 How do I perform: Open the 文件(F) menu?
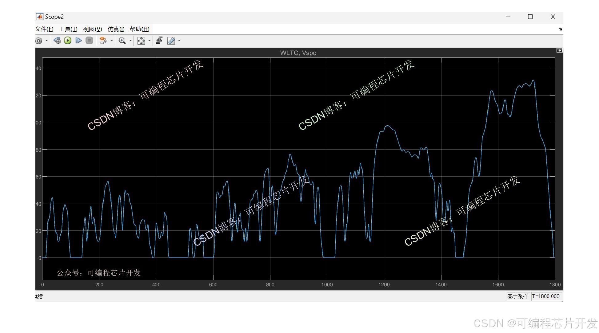[x=44, y=29]
